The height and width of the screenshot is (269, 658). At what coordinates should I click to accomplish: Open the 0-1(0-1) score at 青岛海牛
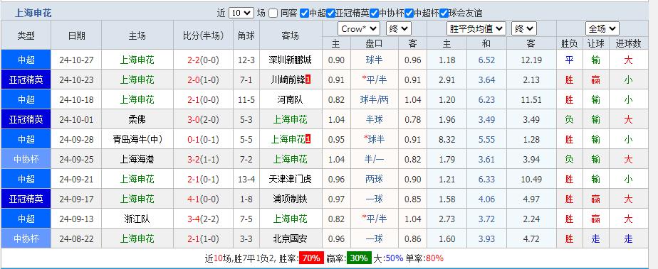click(x=203, y=139)
